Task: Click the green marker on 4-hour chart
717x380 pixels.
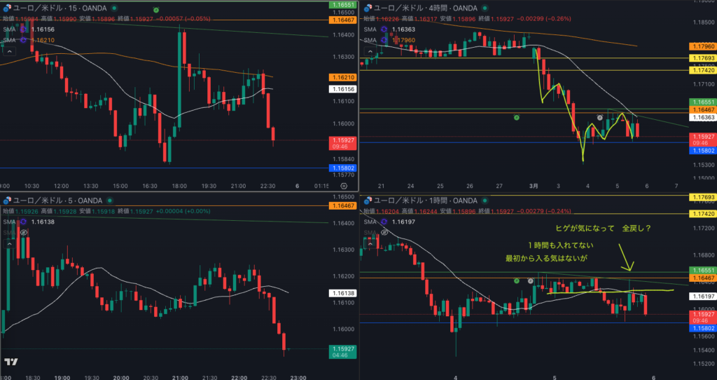Action: 516,117
